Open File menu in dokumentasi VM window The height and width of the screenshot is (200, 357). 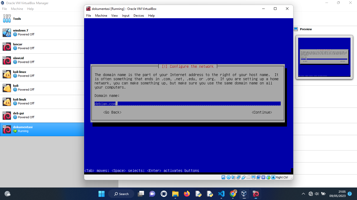[x=89, y=16]
